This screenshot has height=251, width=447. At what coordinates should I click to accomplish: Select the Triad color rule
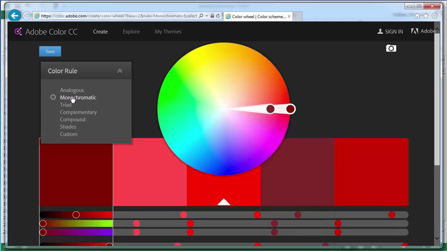click(66, 105)
